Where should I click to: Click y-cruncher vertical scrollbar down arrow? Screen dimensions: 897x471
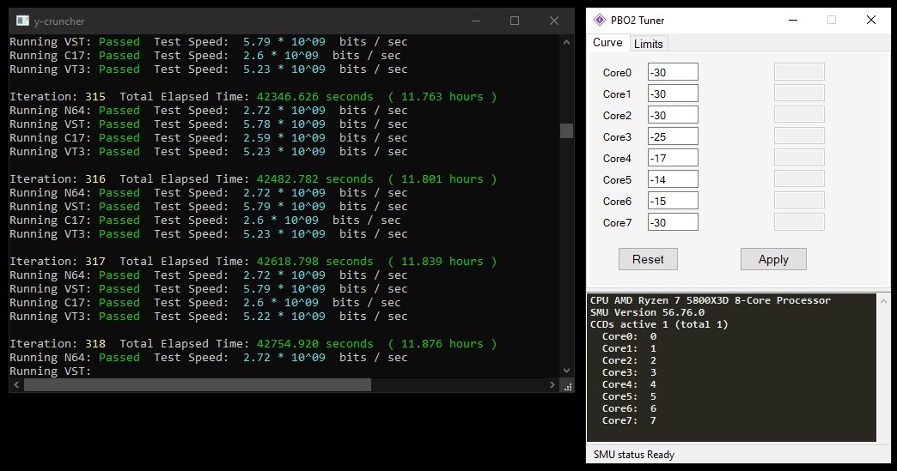[566, 370]
